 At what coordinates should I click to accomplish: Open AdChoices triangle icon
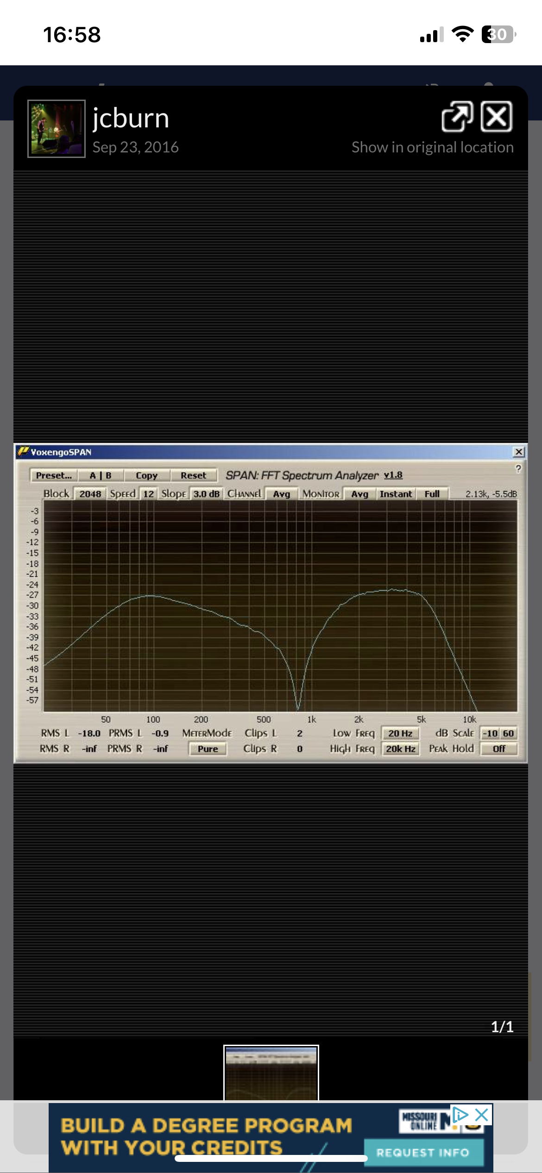pos(460,1115)
